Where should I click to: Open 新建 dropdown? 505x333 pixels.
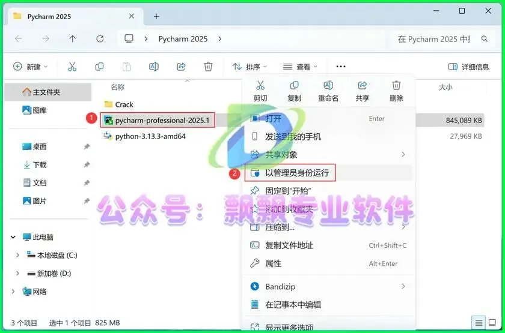[30, 67]
